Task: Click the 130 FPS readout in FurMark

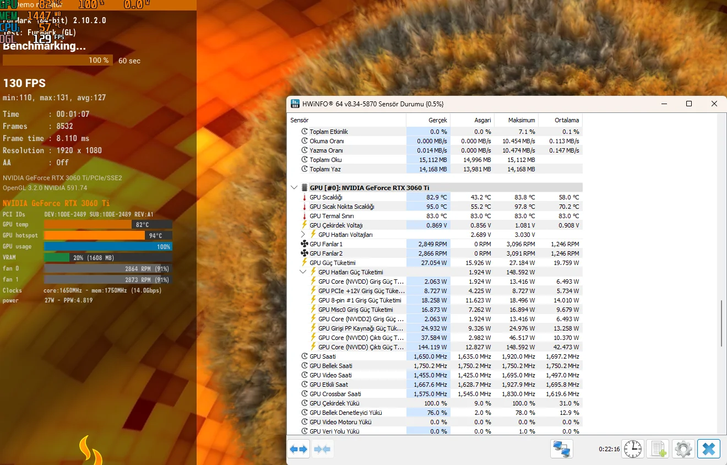Action: coord(24,83)
